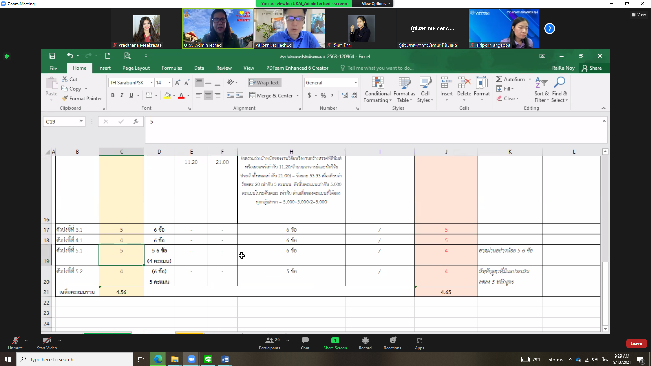Click Decrease Decimal icon

click(x=354, y=96)
